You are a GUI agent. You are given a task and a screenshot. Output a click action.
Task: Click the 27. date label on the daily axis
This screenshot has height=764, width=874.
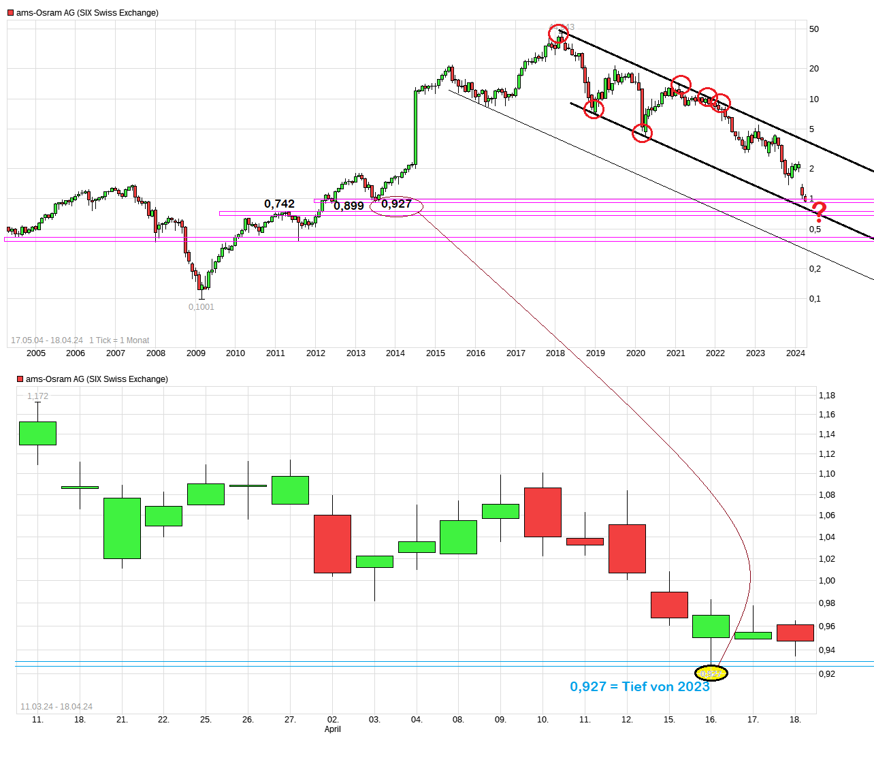290,720
